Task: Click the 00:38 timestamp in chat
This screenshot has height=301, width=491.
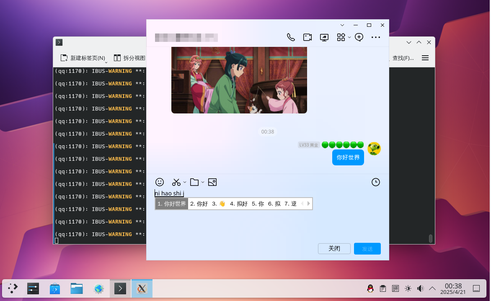Action: [x=268, y=132]
